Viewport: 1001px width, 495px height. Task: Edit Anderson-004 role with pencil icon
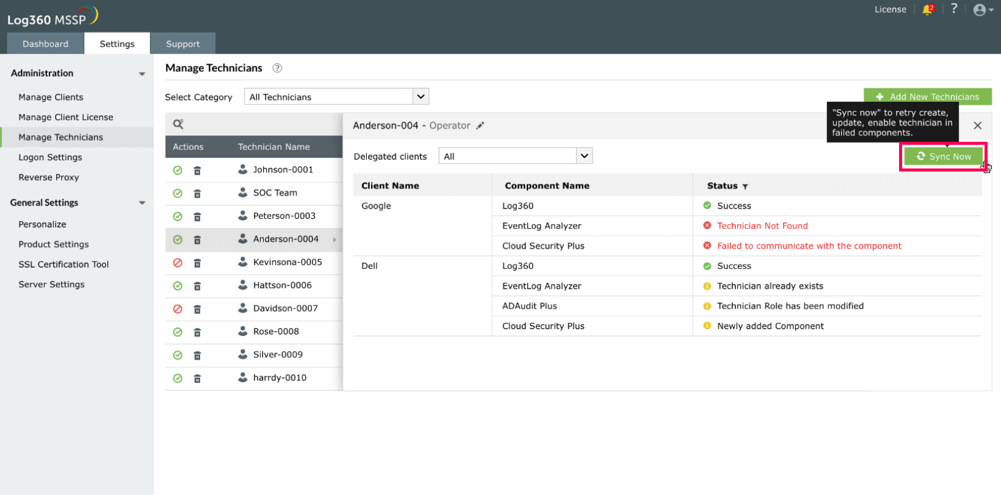[x=480, y=126]
